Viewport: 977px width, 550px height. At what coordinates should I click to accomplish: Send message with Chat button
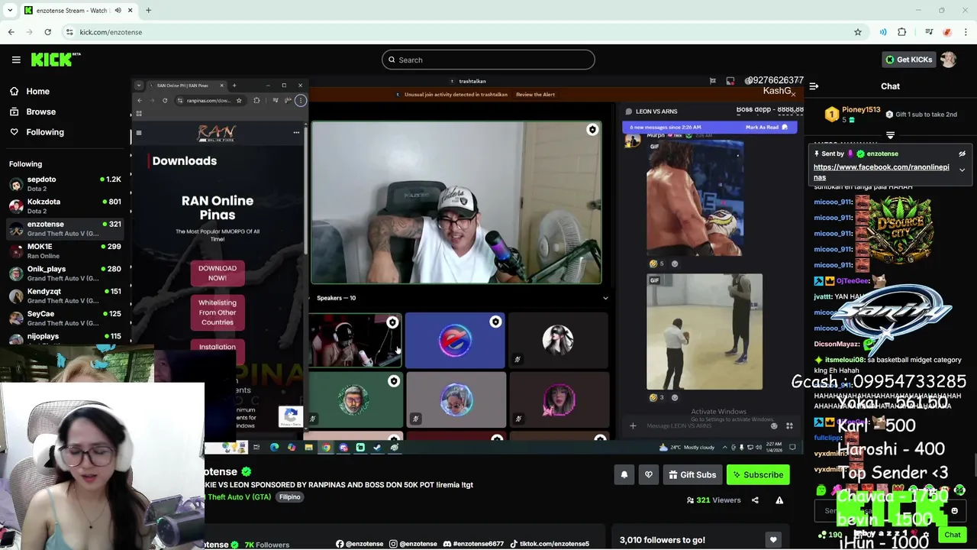[952, 535]
